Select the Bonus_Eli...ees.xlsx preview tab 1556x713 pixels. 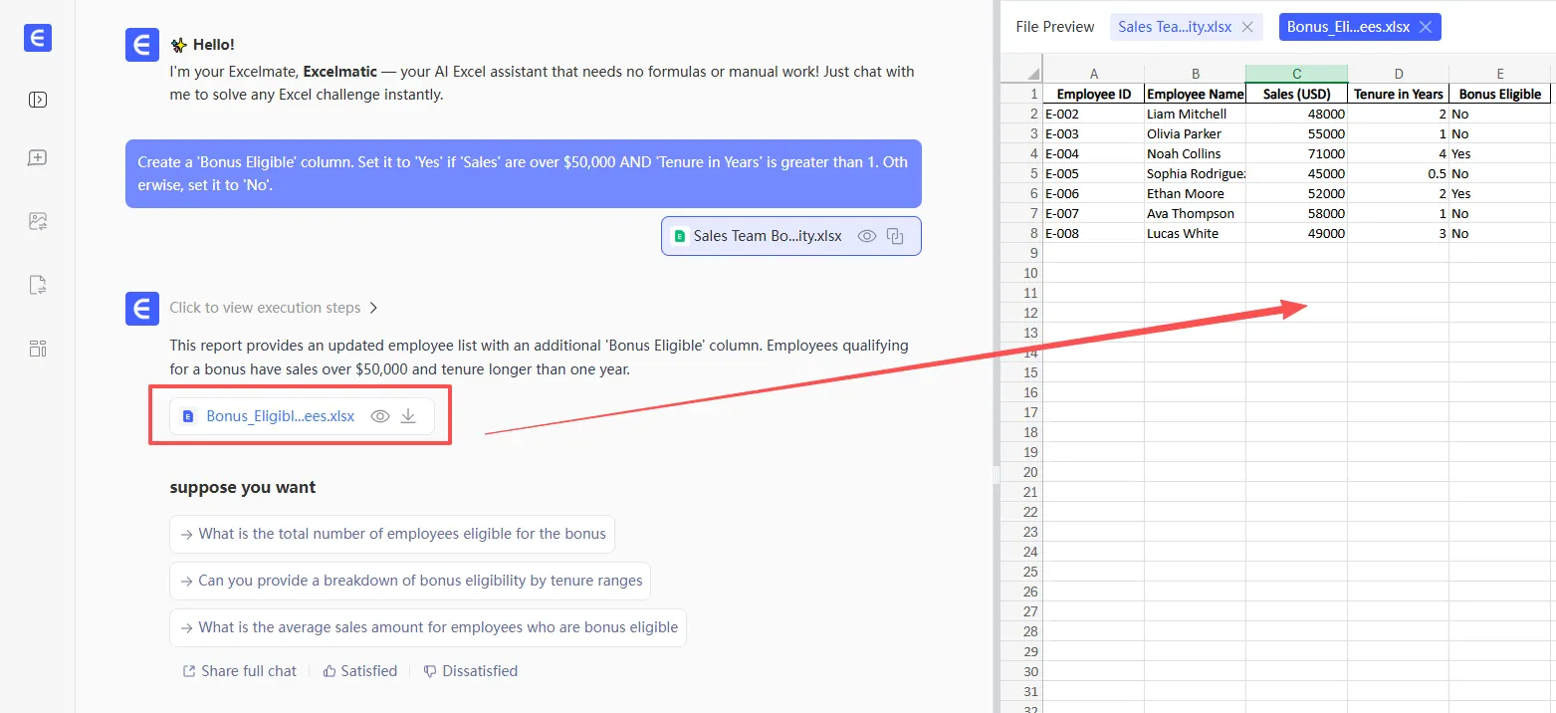pos(1348,27)
